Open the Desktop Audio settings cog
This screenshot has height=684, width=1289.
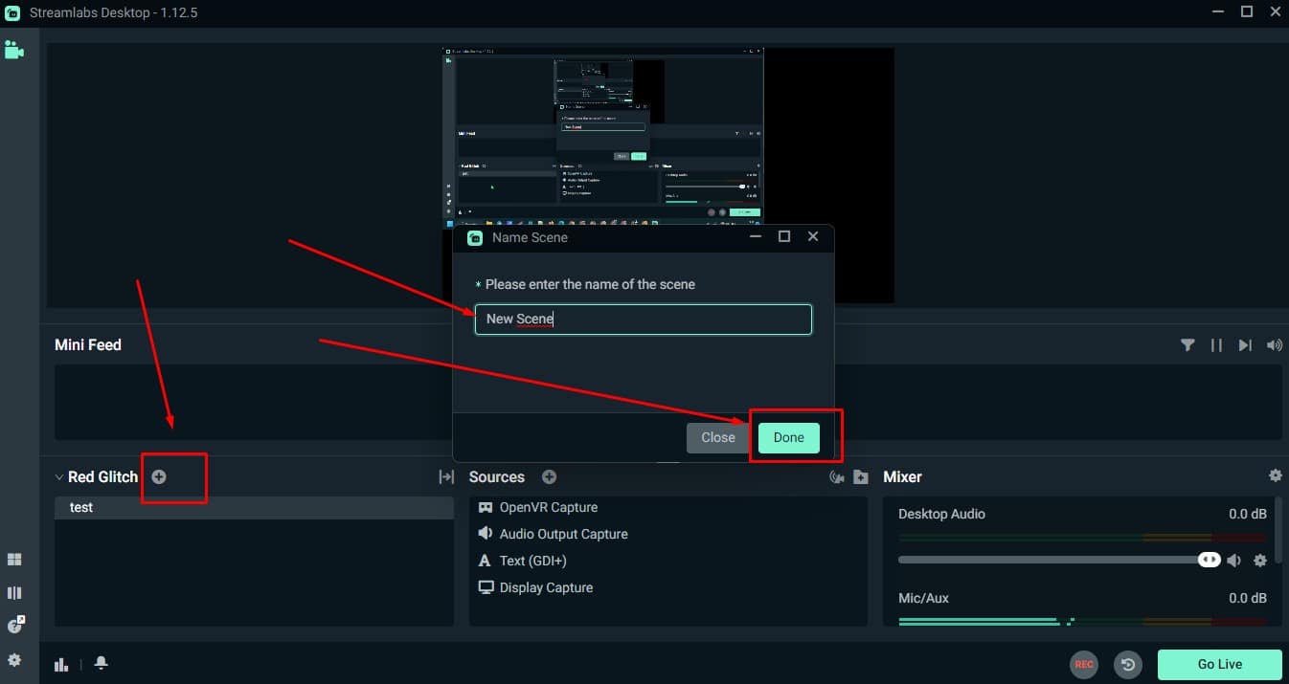pos(1260,561)
